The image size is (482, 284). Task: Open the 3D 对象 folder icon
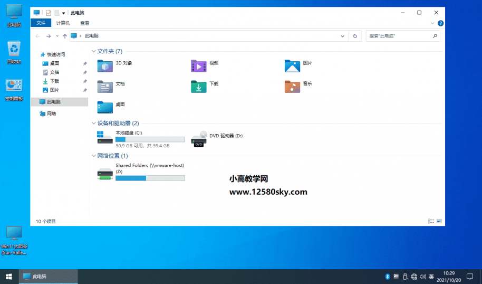[105, 65]
